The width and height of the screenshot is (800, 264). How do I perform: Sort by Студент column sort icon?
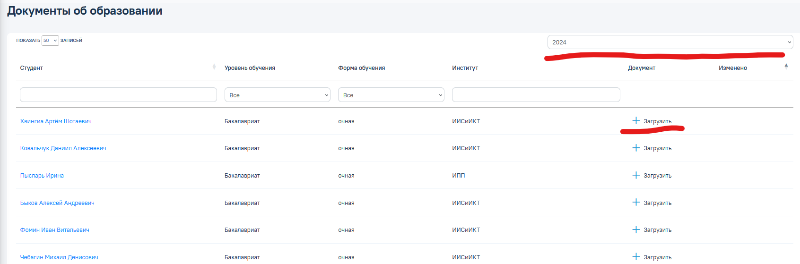(x=214, y=67)
